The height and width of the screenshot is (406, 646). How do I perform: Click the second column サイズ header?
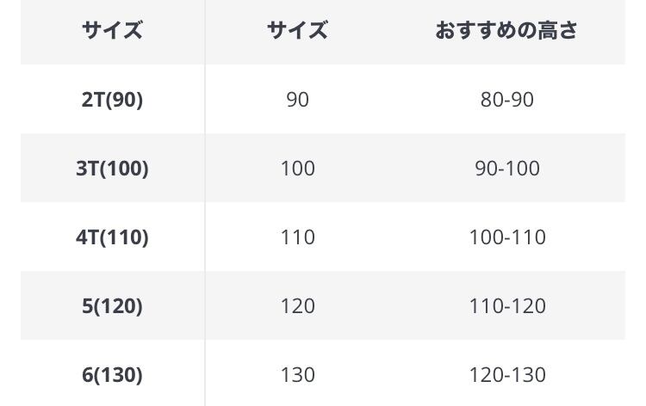(297, 31)
